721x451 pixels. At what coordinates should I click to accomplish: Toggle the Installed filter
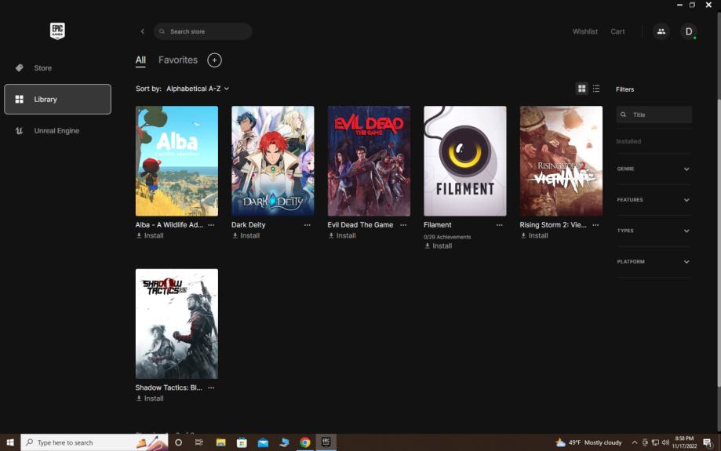[628, 142]
